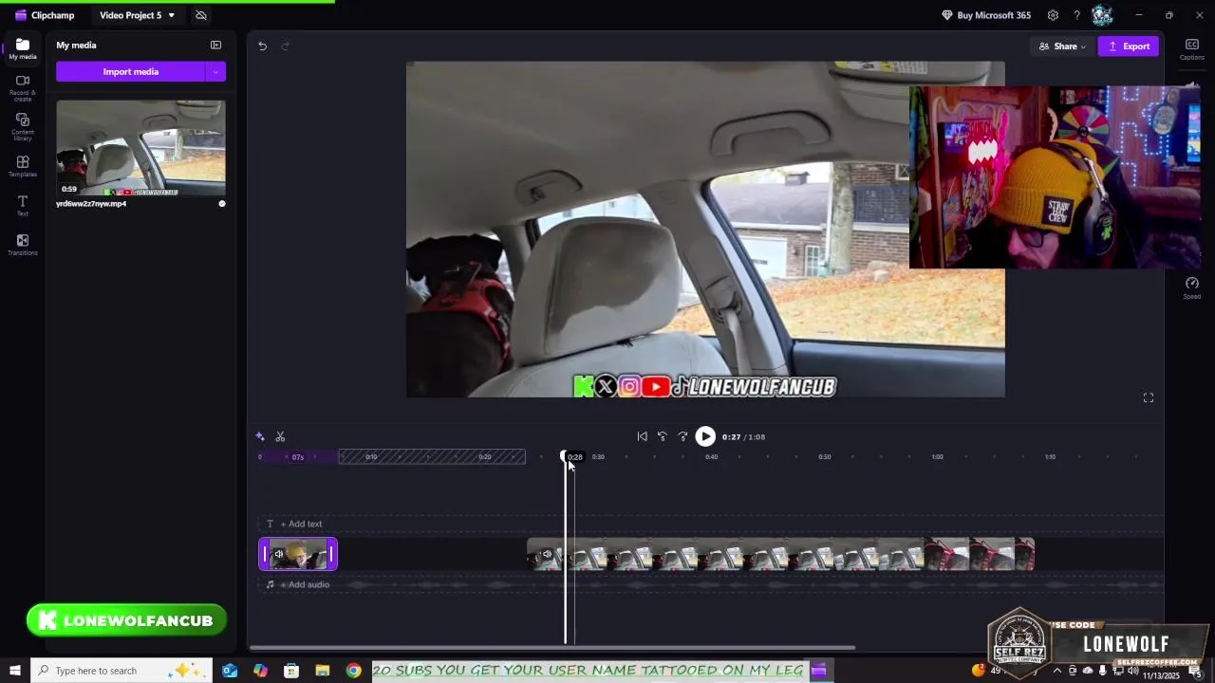1215x683 pixels.
Task: Click the 1:00 mark on the timeline ruler
Action: click(x=937, y=457)
